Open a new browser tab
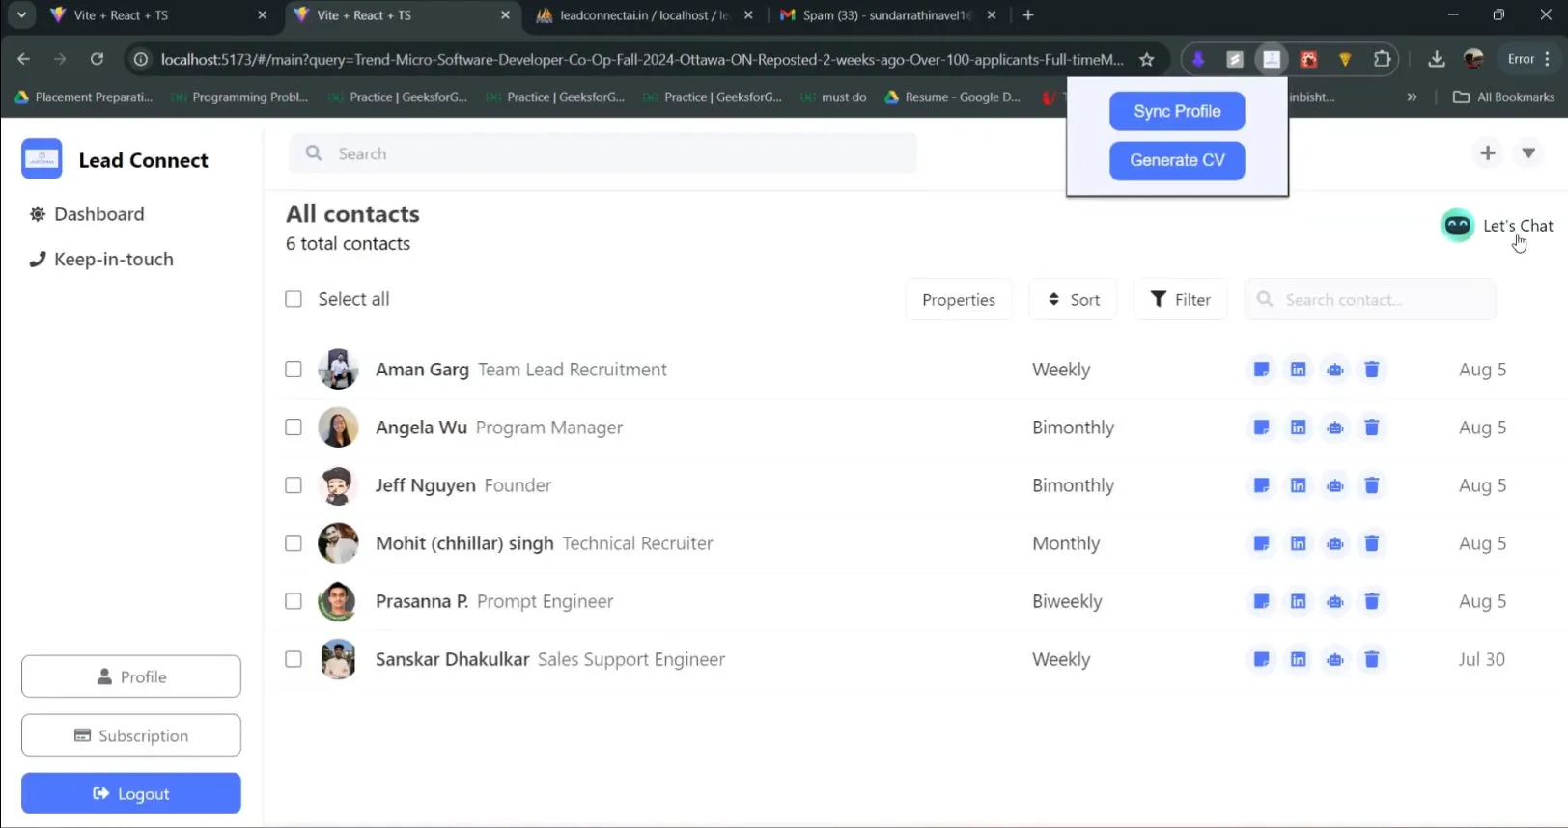1568x828 pixels. tap(1028, 15)
